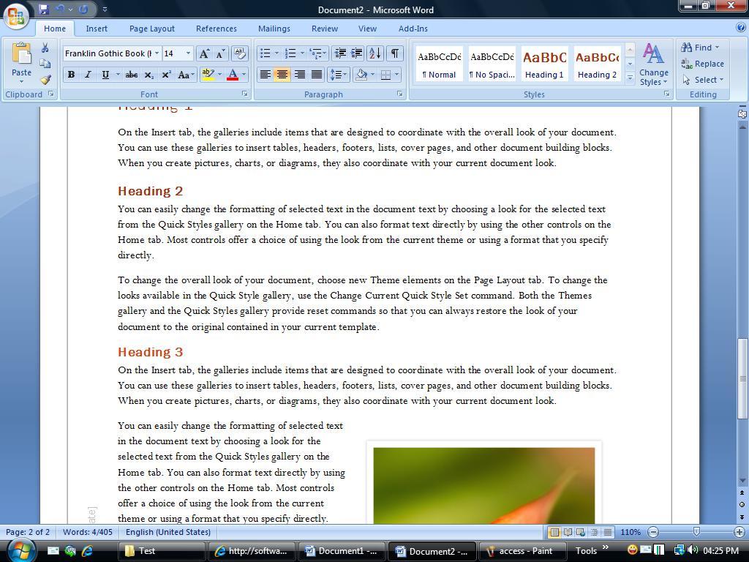Apply strikethrough formatting to text
The height and width of the screenshot is (562, 749).
(131, 75)
